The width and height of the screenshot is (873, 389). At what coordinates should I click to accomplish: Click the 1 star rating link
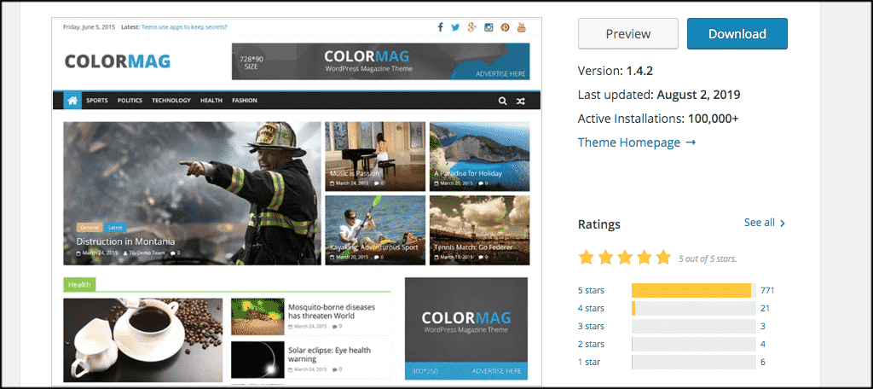pos(589,362)
